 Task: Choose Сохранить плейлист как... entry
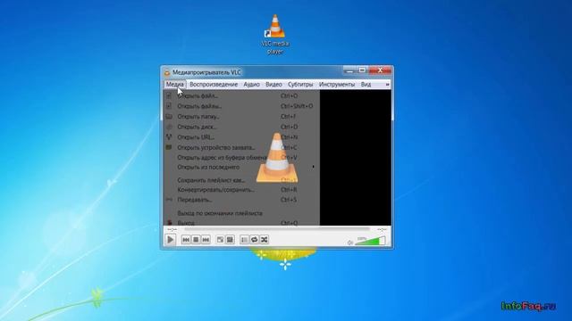click(241, 180)
